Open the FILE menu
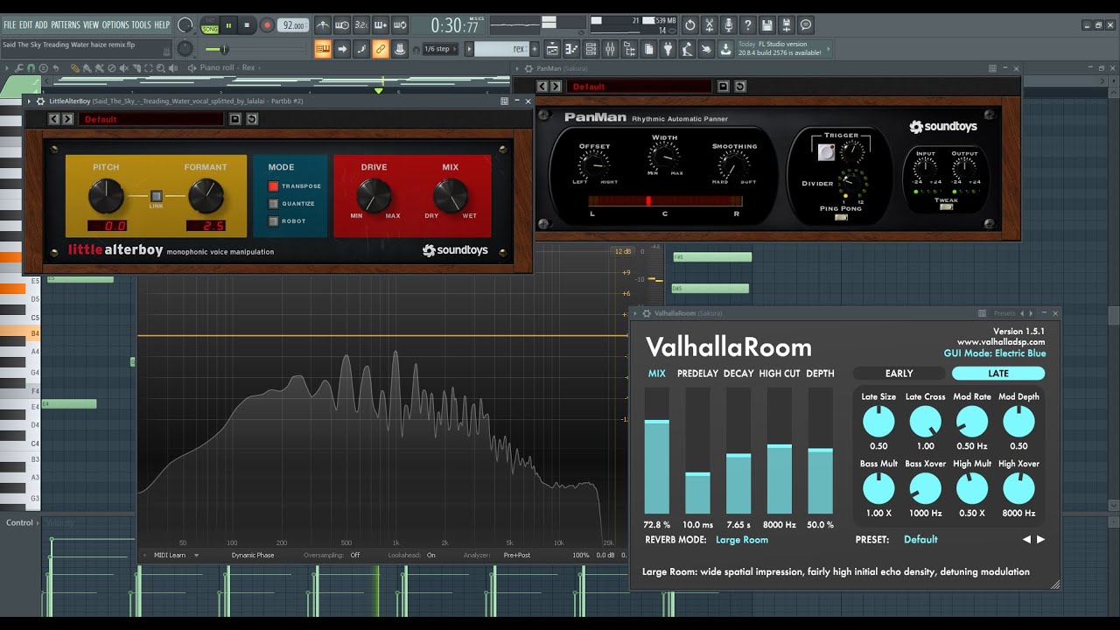The image size is (1120, 630). click(10, 24)
